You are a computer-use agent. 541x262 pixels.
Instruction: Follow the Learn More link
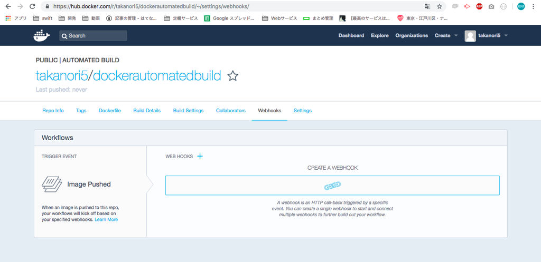point(106,219)
